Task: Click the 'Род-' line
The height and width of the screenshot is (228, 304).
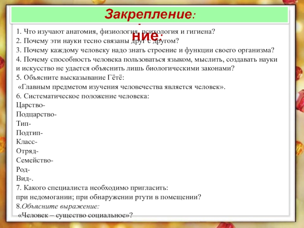Action: point(23,169)
